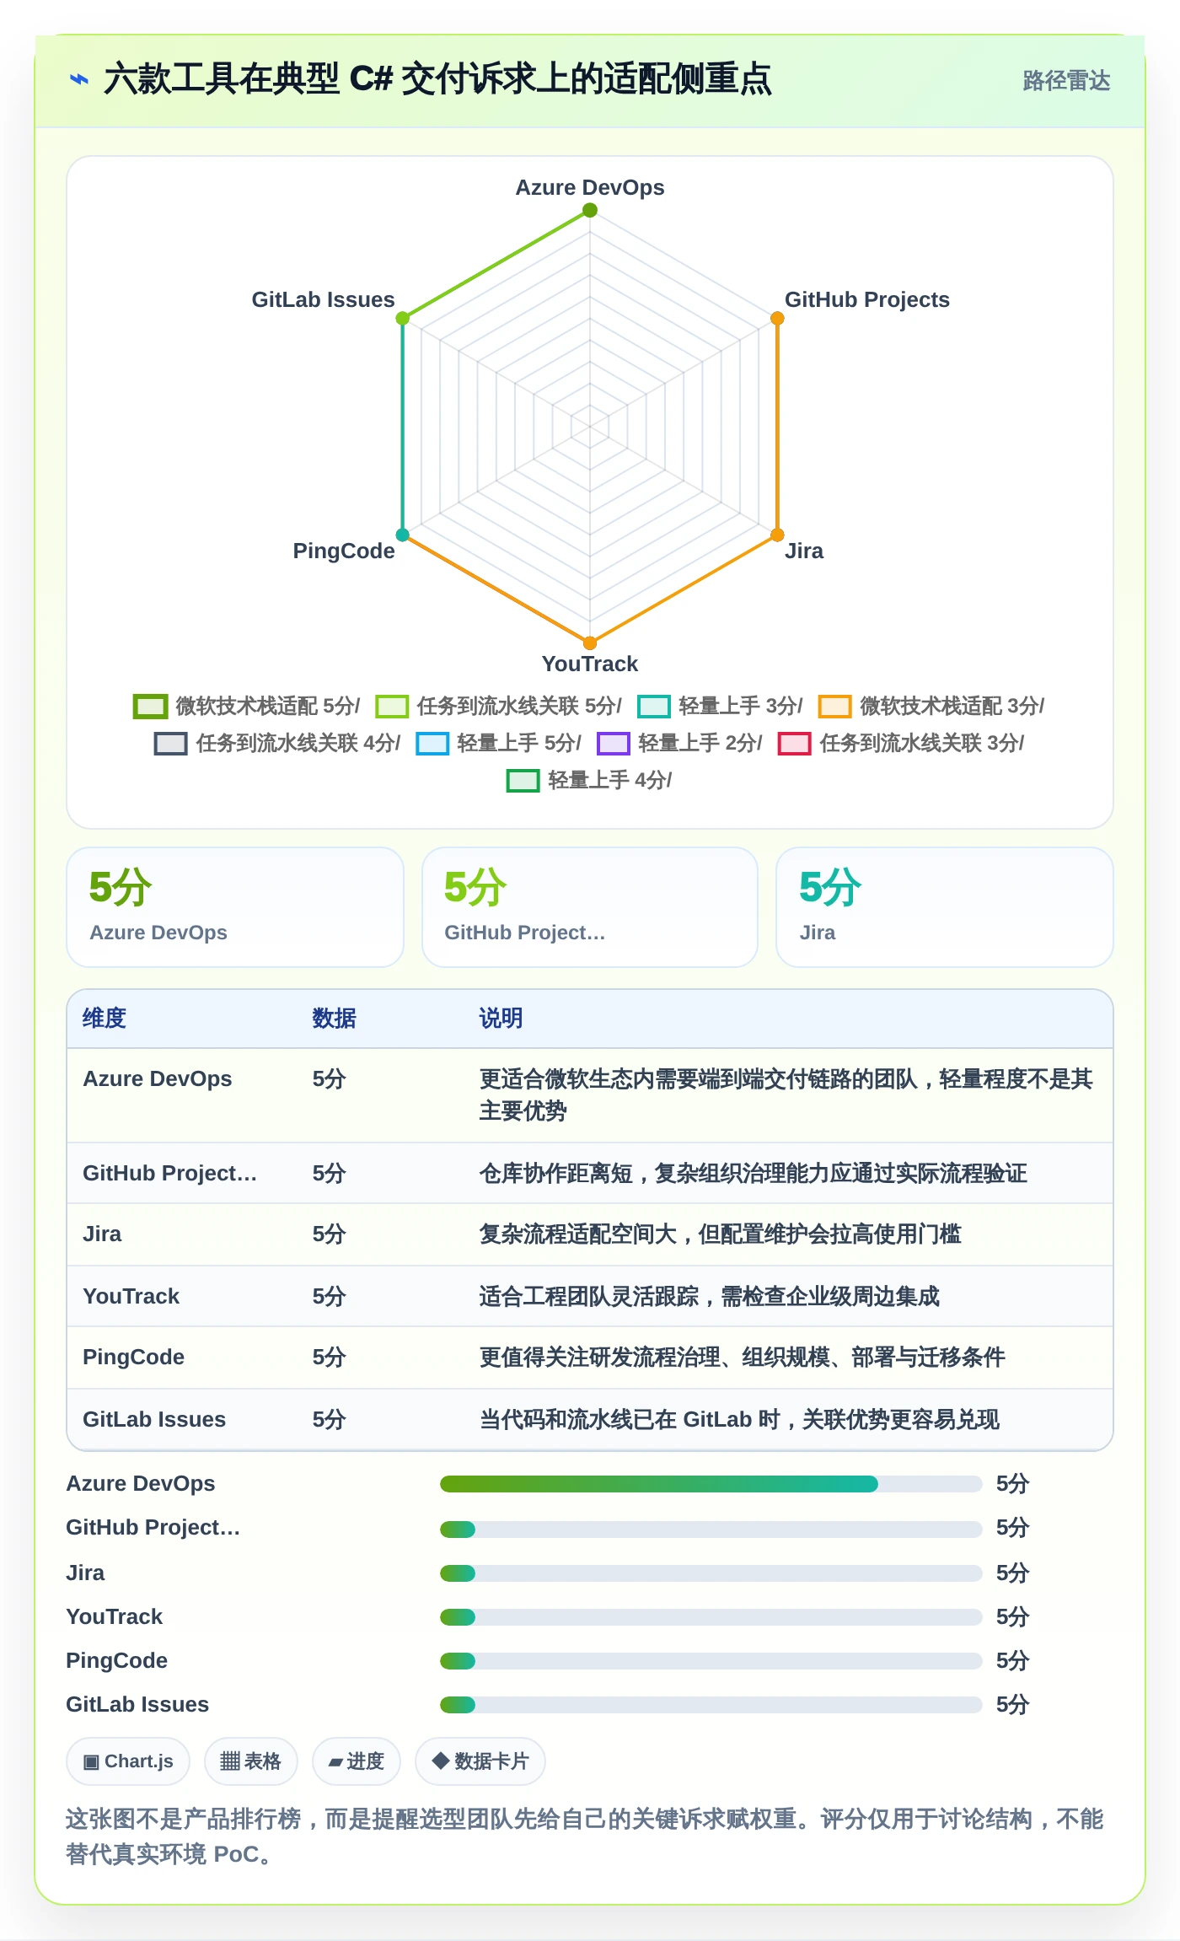This screenshot has height=1941, width=1180.
Task: Select the Azure DevOps table row name
Action: (x=157, y=1079)
